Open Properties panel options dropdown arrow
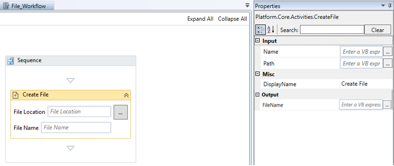The height and width of the screenshot is (166, 394). [x=383, y=5]
